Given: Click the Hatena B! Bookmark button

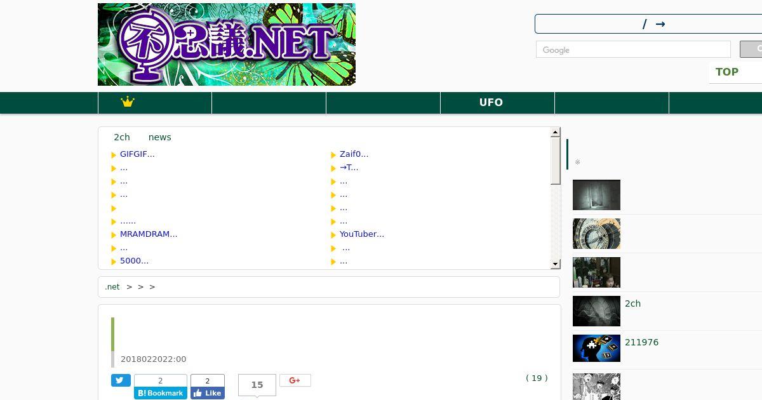Looking at the screenshot, I should pos(161,393).
